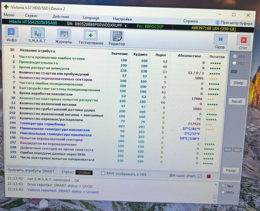Image resolution: width=260 pixels, height=211 pixels.
Task: Click the Остаток column header
Action: point(217,57)
